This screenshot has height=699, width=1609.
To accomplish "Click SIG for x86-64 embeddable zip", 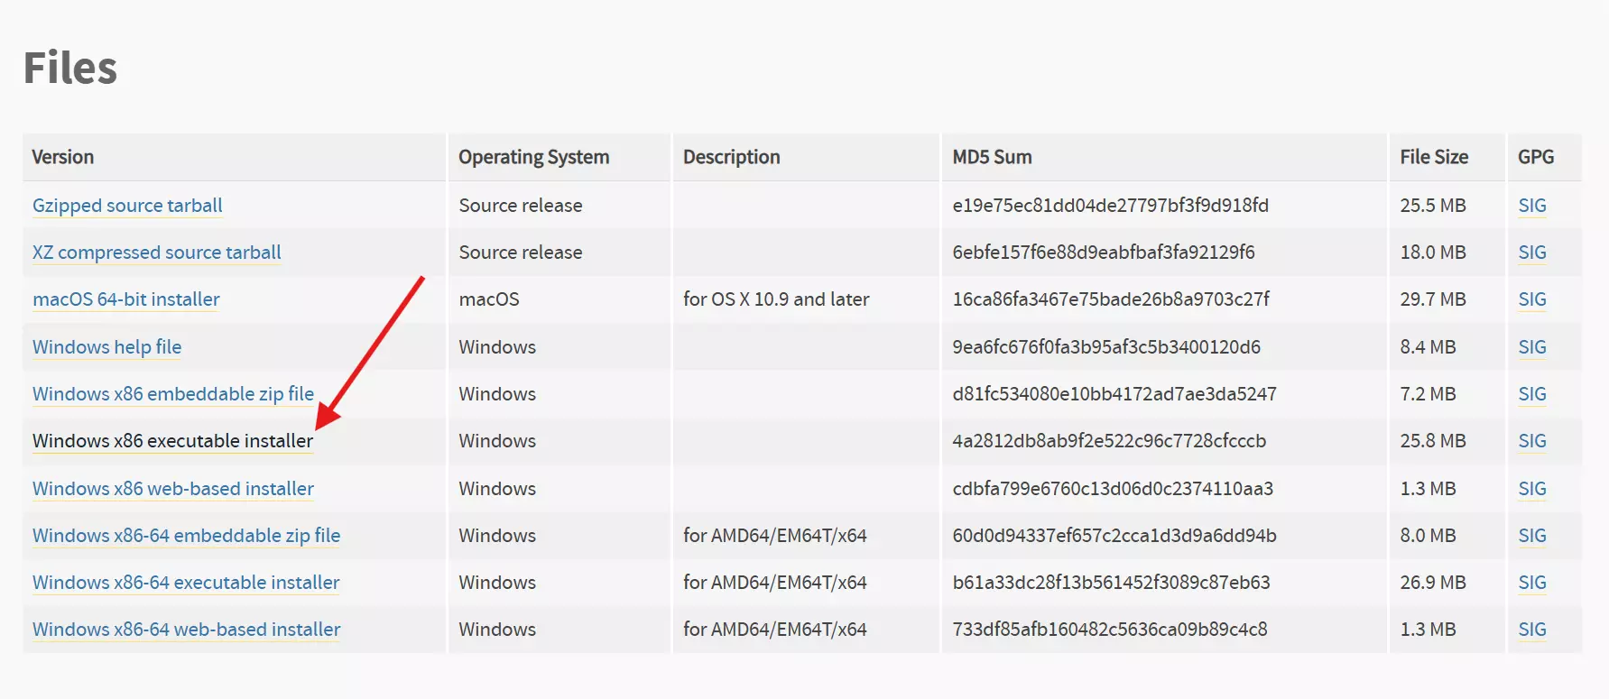I will [x=1531, y=536].
